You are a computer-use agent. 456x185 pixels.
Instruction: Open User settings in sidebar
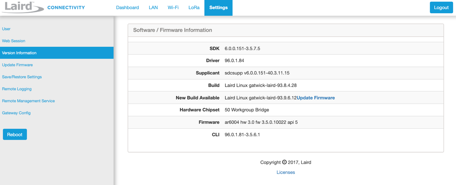coord(6,29)
